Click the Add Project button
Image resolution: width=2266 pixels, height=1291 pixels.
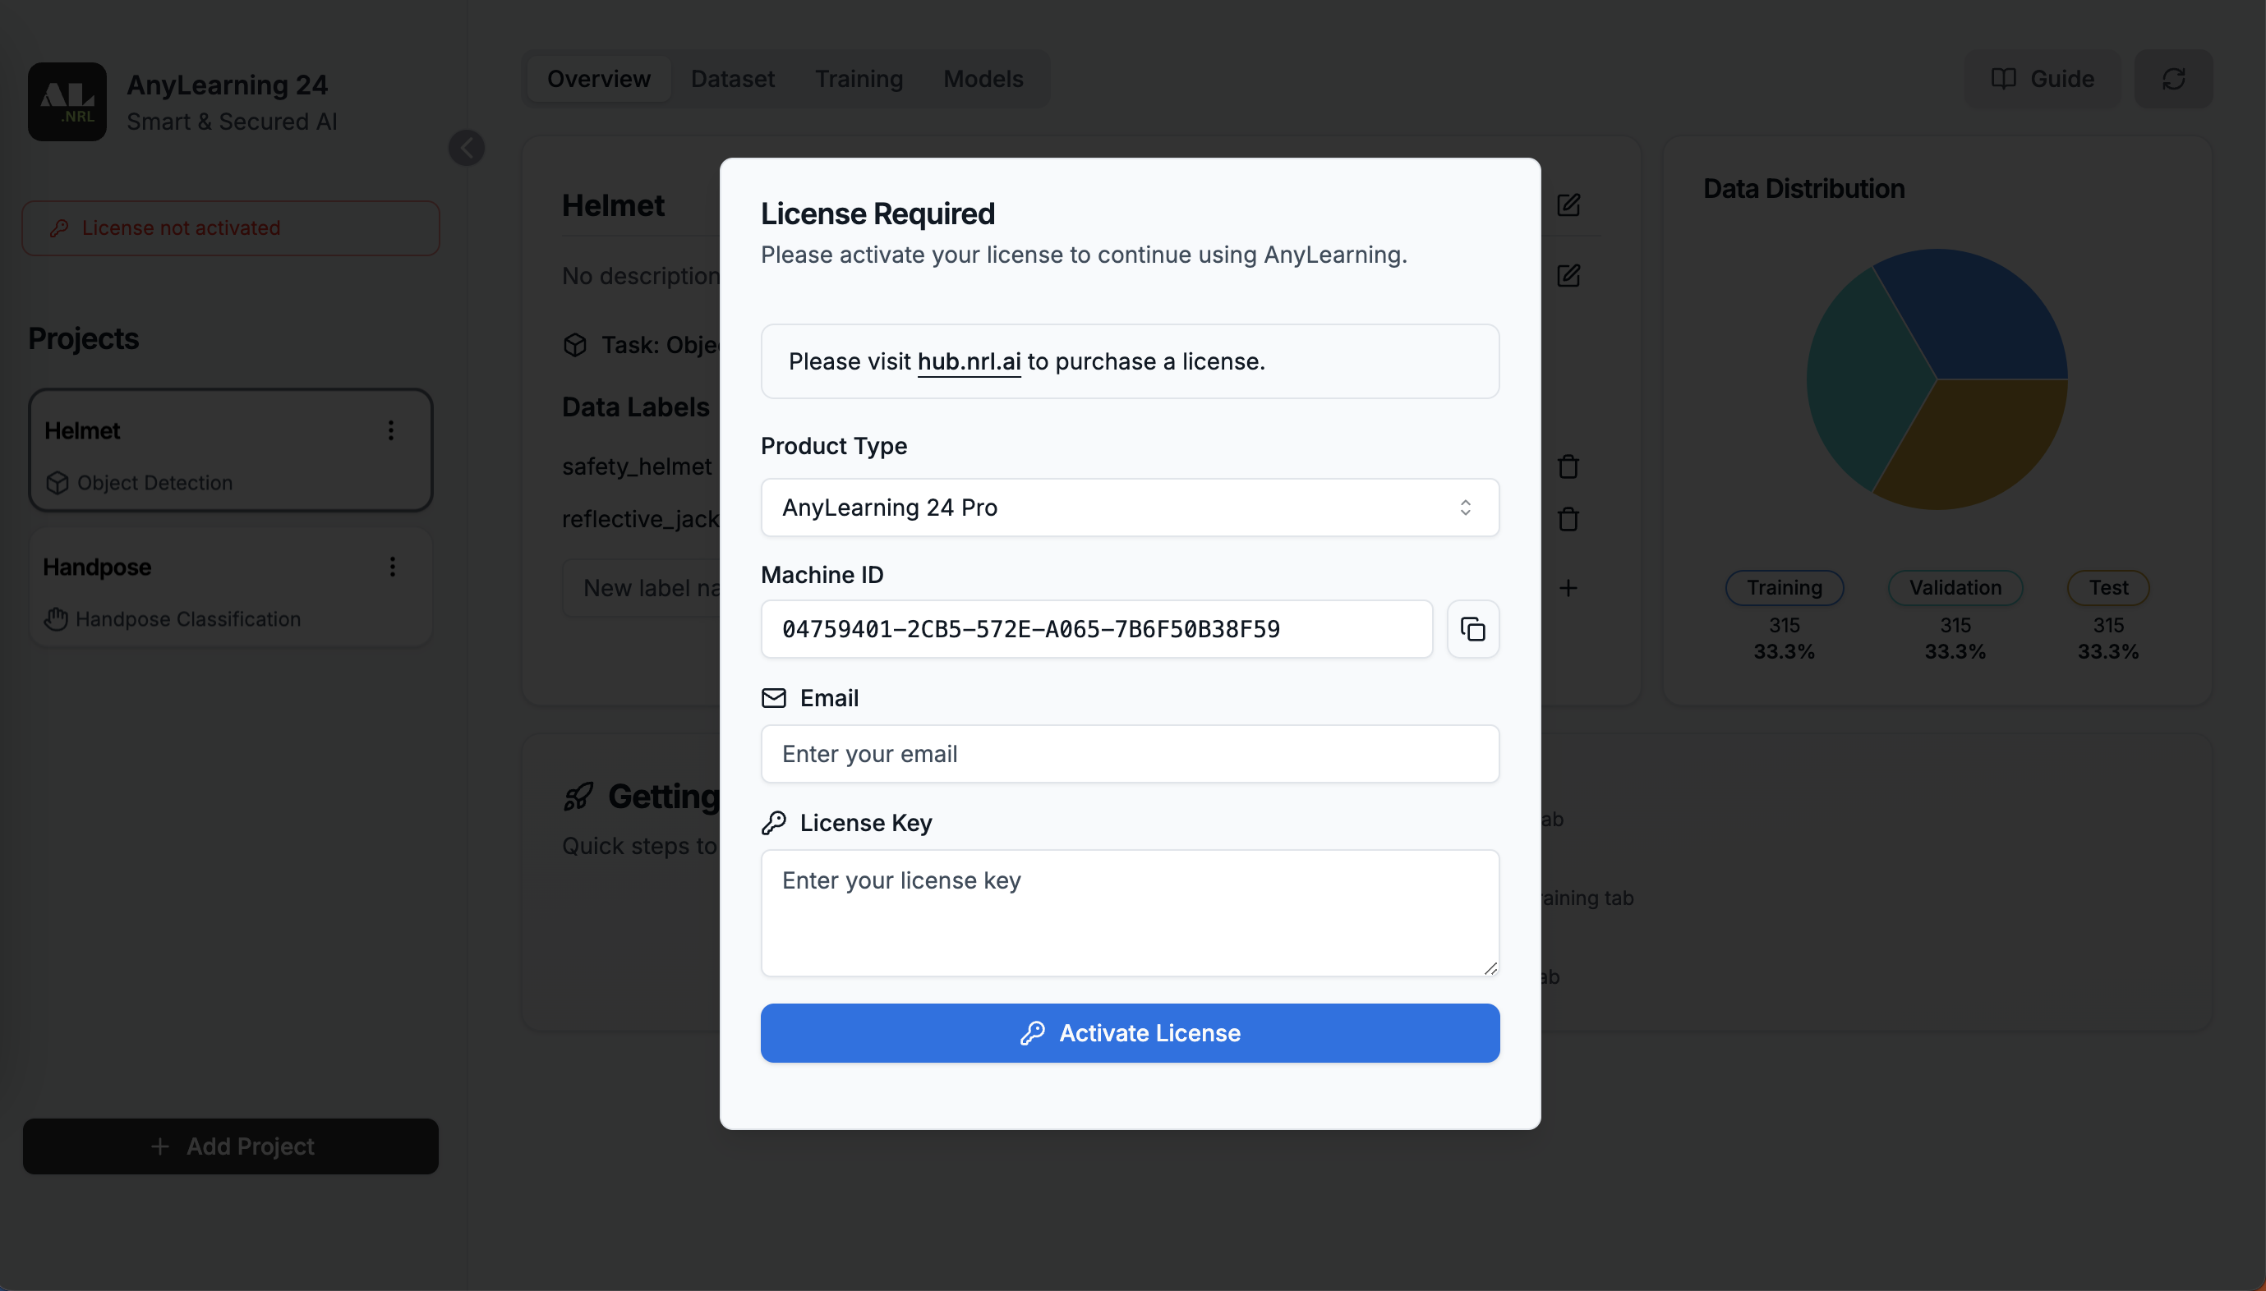pos(230,1146)
